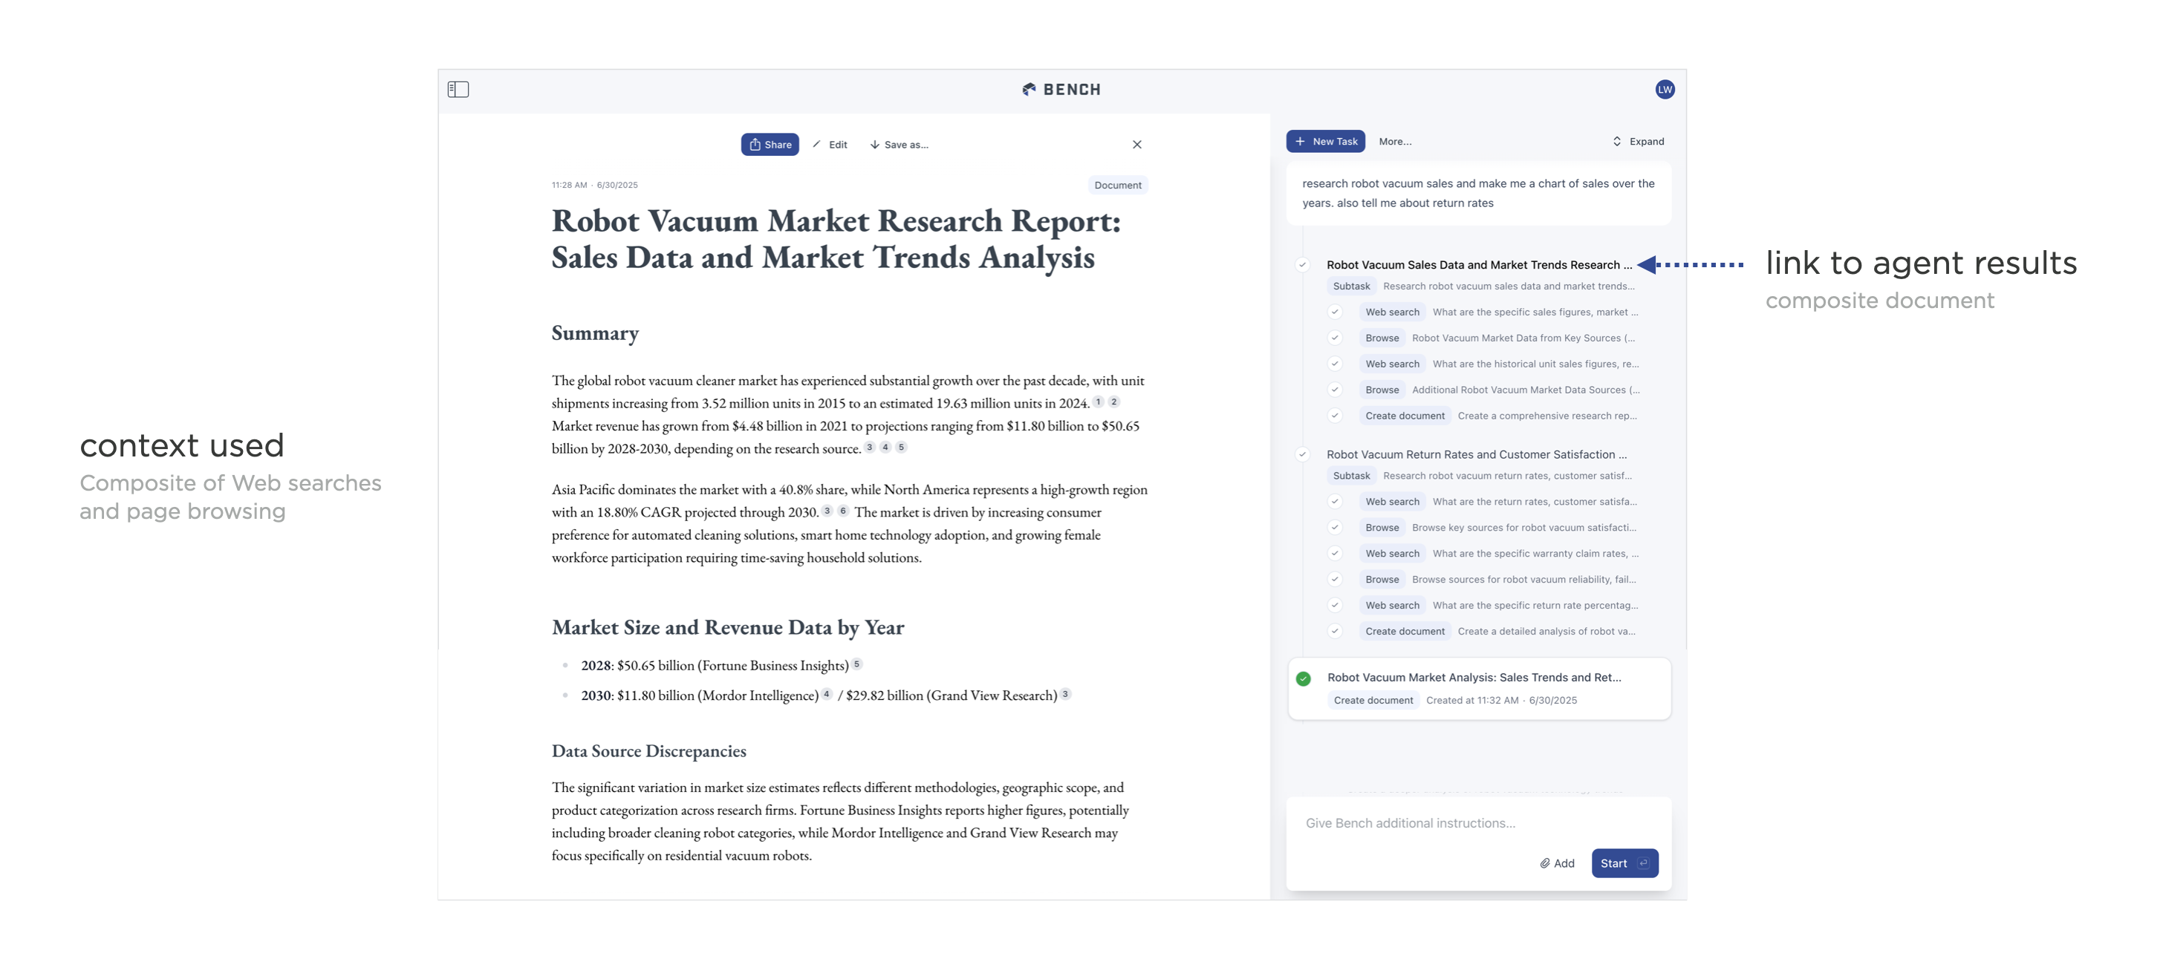Viewport: 2163px width, 956px height.
Task: Start the task
Action: (x=1624, y=864)
